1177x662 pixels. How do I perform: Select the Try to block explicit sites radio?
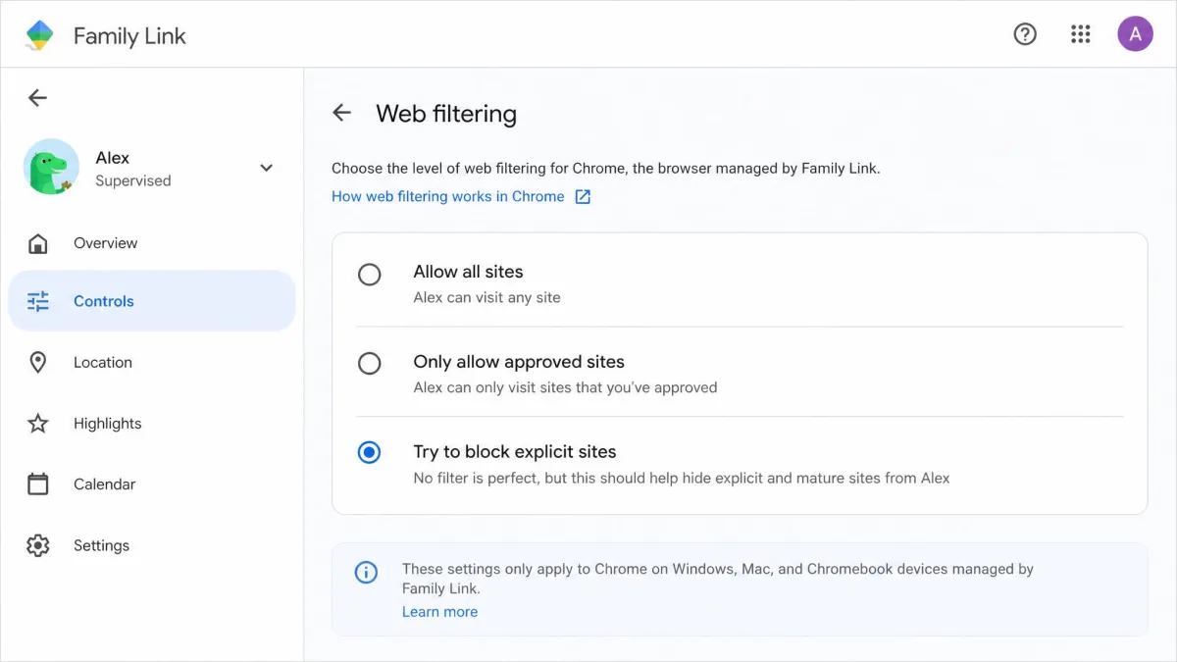pos(369,452)
